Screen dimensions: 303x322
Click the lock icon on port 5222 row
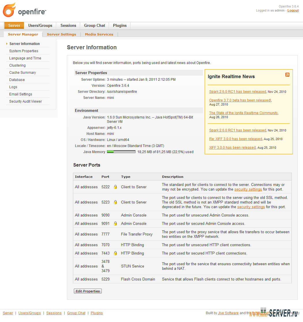tap(115, 187)
